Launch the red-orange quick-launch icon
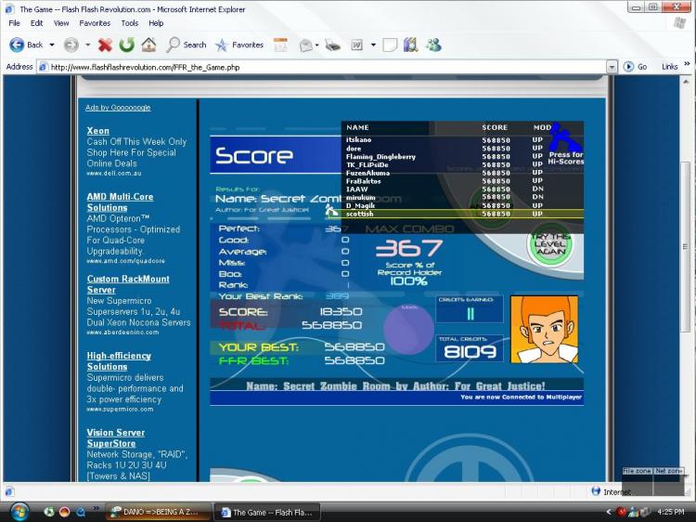The image size is (696, 522). point(64,512)
